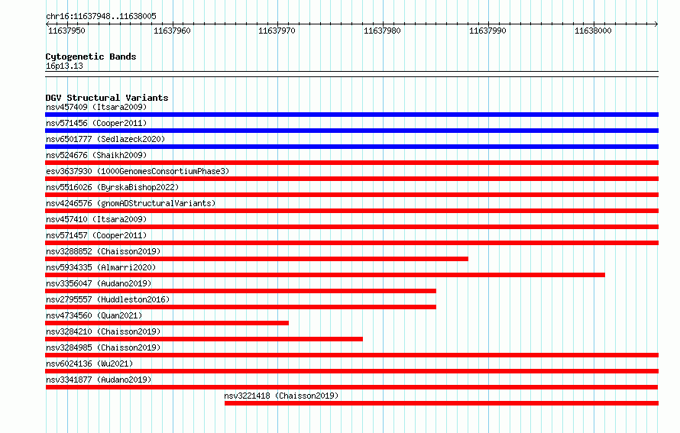Click ruler position 11637980

point(383,31)
